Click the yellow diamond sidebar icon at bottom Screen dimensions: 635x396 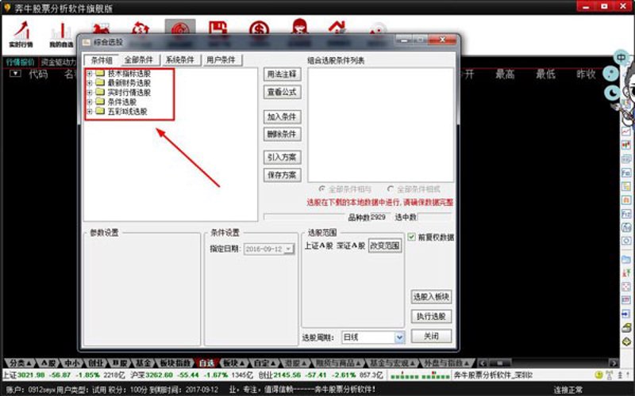tap(626, 342)
